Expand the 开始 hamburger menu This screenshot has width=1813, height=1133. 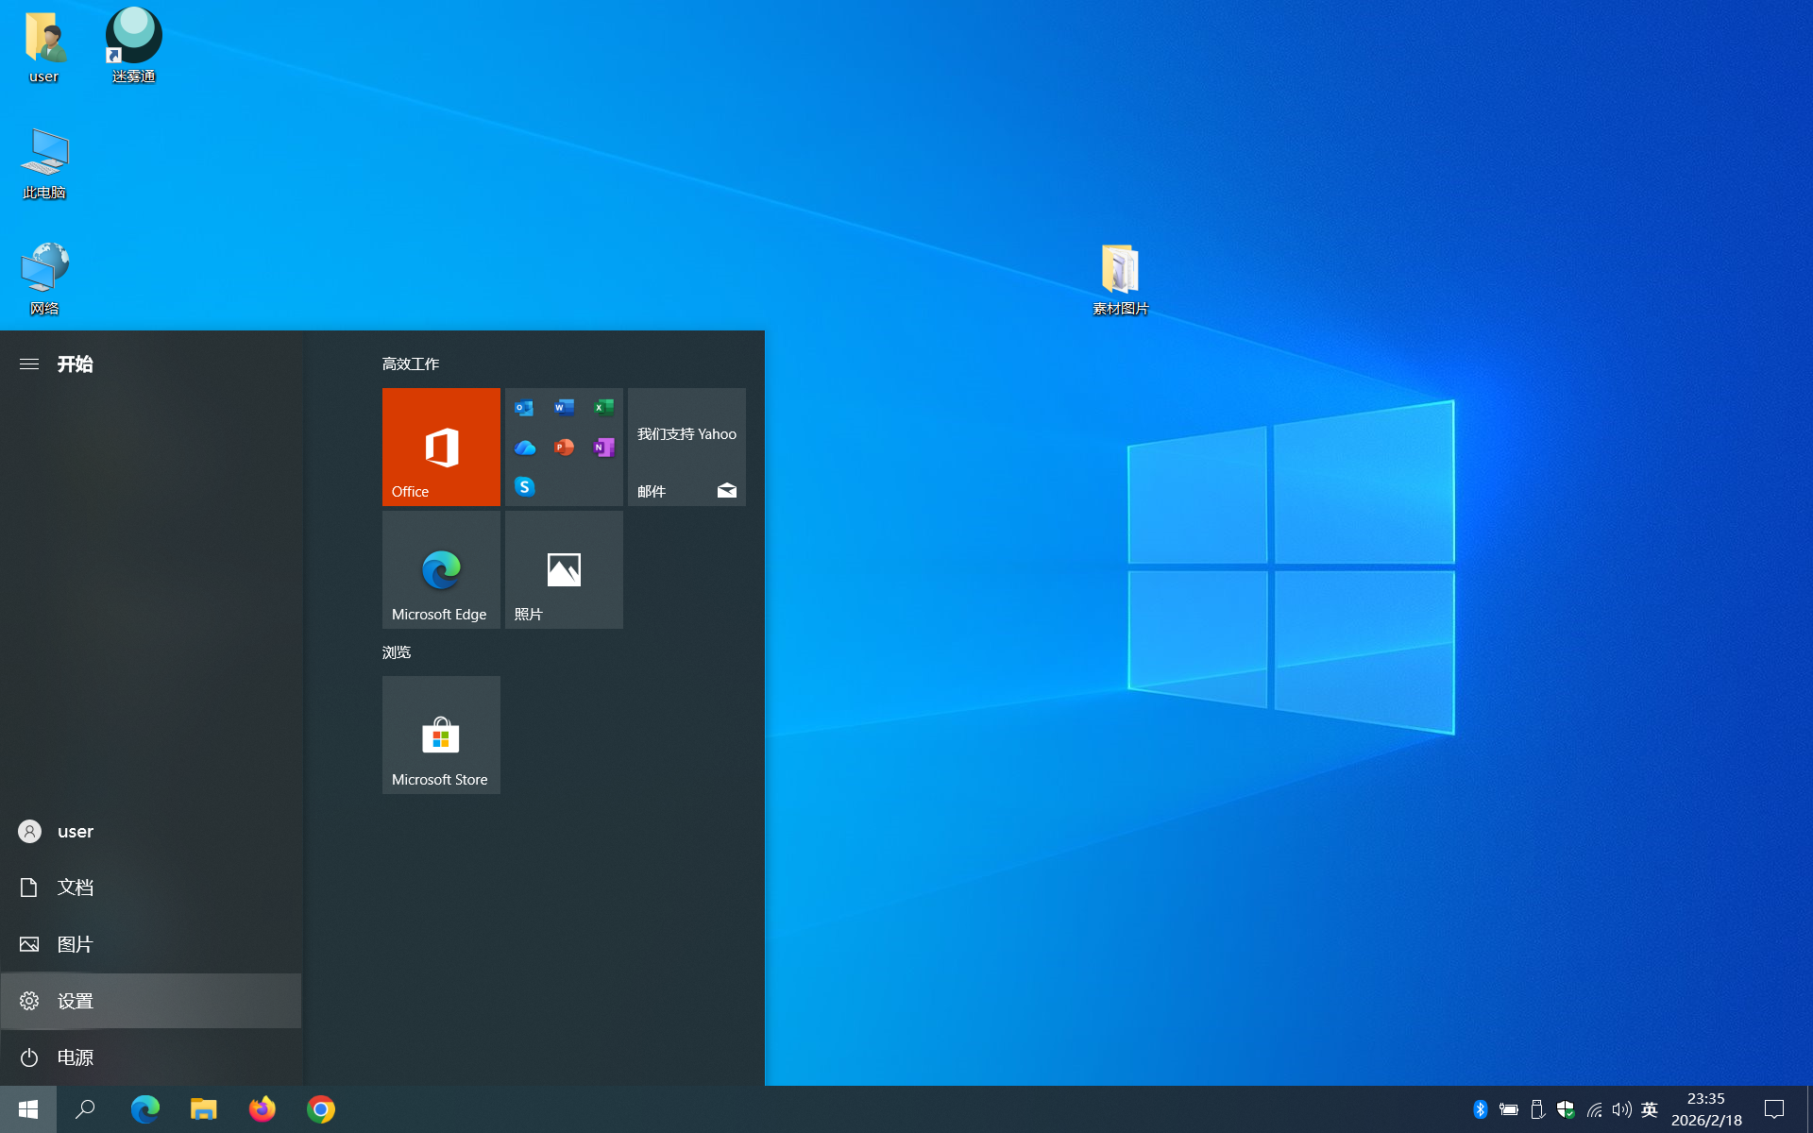pyautogui.click(x=29, y=364)
